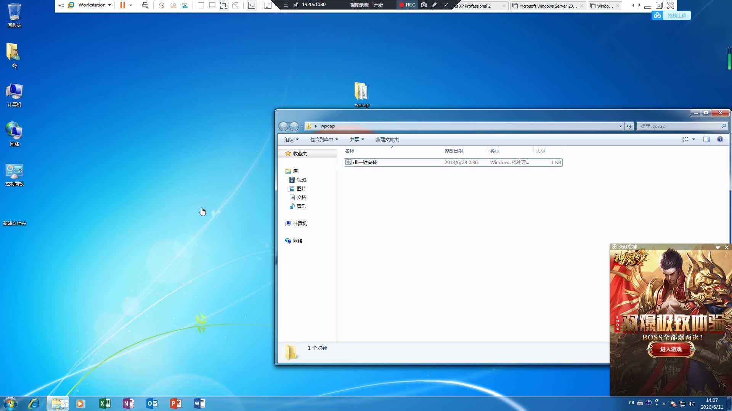The image size is (732, 411).
Task: Open the 组织 menu in Explorer
Action: 291,139
